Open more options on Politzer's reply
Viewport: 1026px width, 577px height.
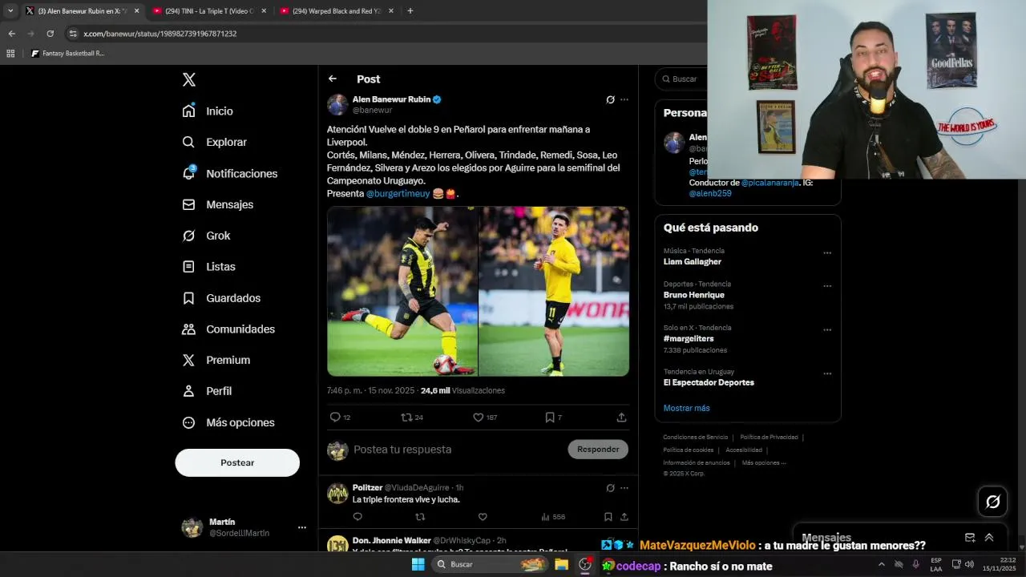[624, 487]
